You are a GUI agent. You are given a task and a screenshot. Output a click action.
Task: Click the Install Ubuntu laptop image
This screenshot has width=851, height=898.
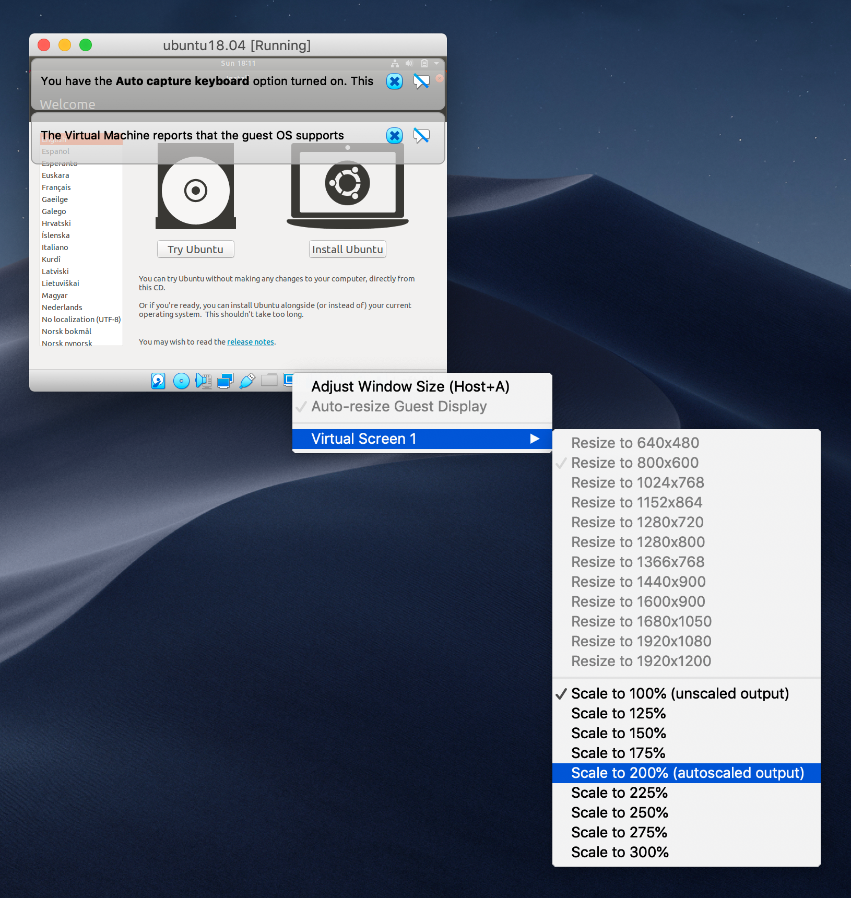348,187
